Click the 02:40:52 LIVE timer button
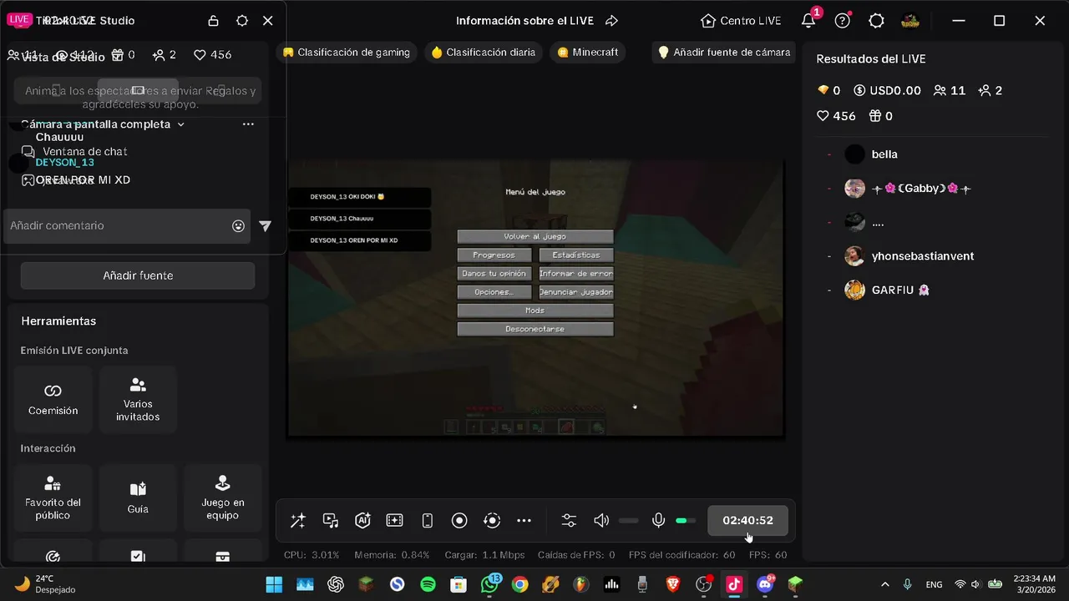This screenshot has height=601, width=1069. (x=747, y=521)
